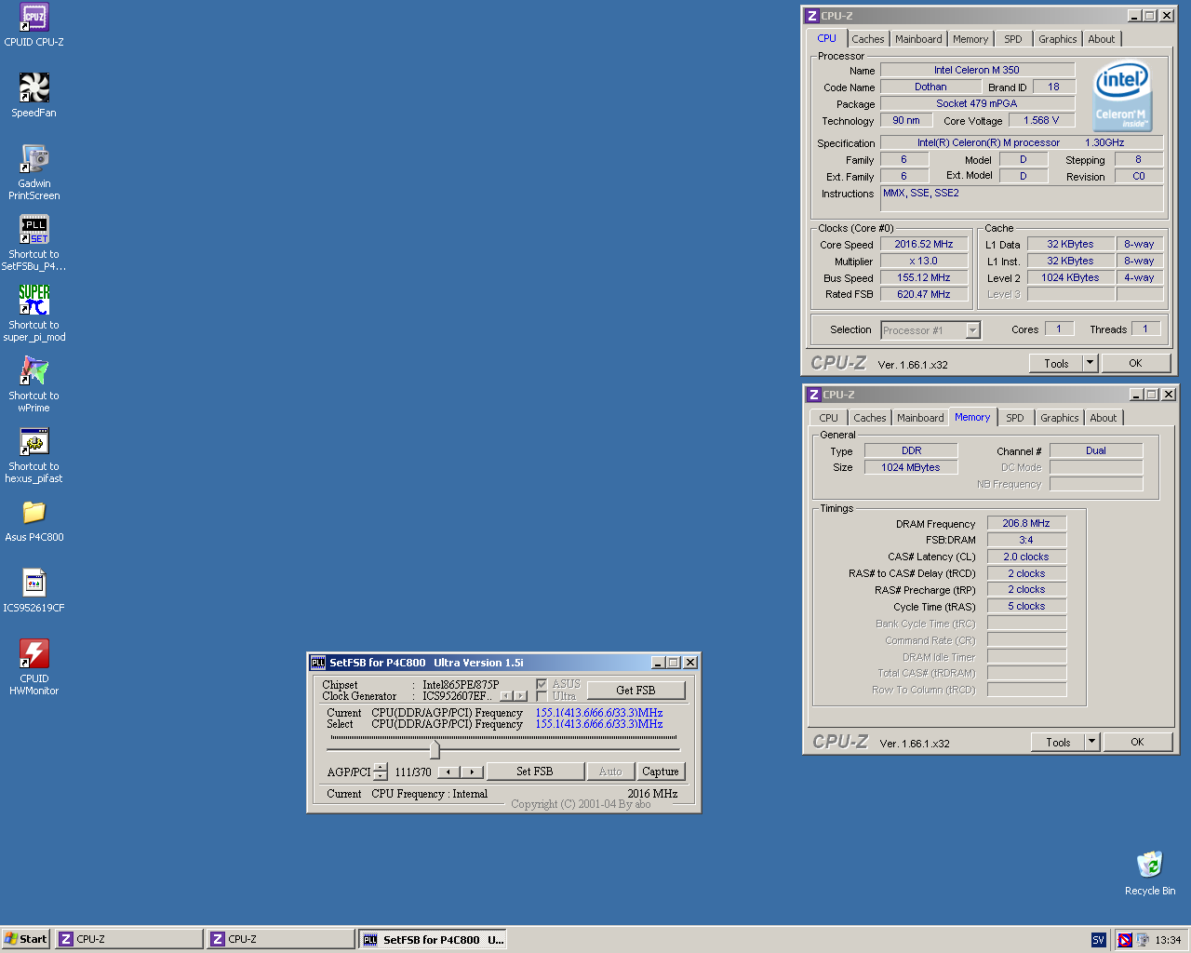Step the 111/370 value right
This screenshot has width=1191, height=953.
point(473,772)
